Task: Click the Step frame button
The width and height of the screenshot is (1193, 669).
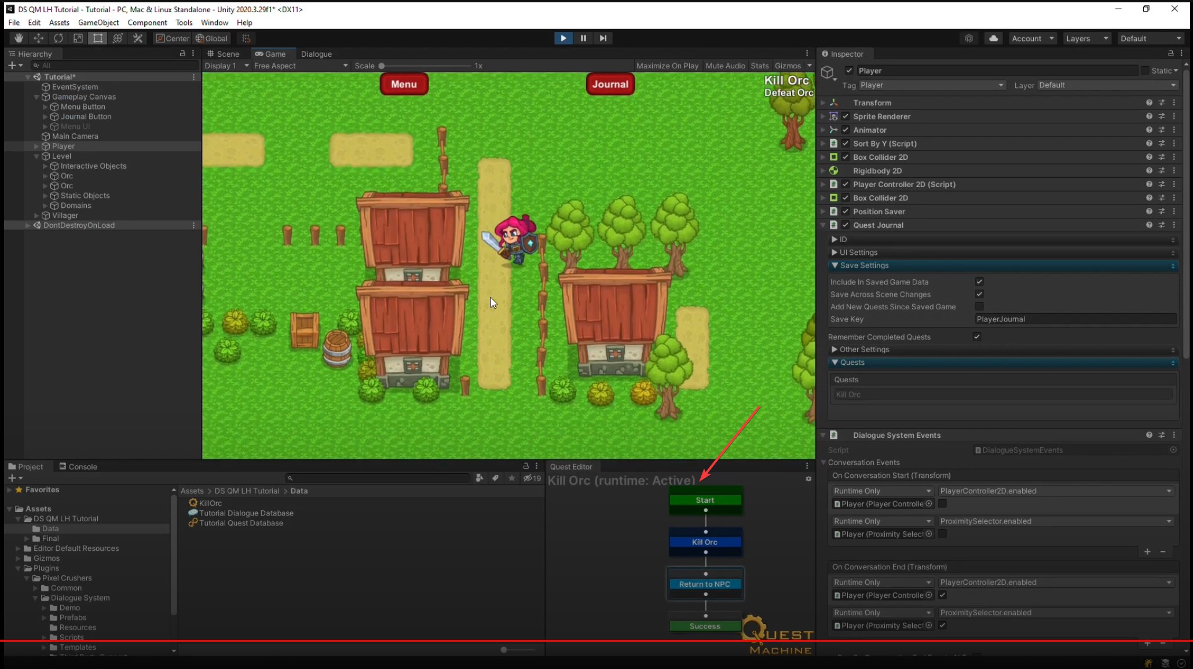Action: pyautogui.click(x=603, y=38)
